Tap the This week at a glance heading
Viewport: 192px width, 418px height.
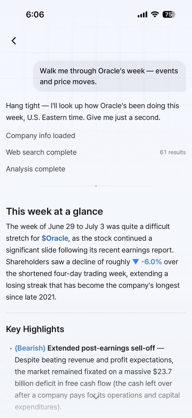coord(54,211)
